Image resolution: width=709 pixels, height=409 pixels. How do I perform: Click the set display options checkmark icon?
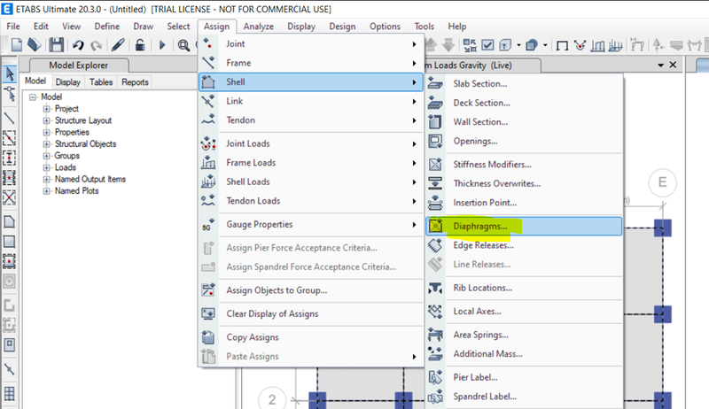click(x=488, y=44)
